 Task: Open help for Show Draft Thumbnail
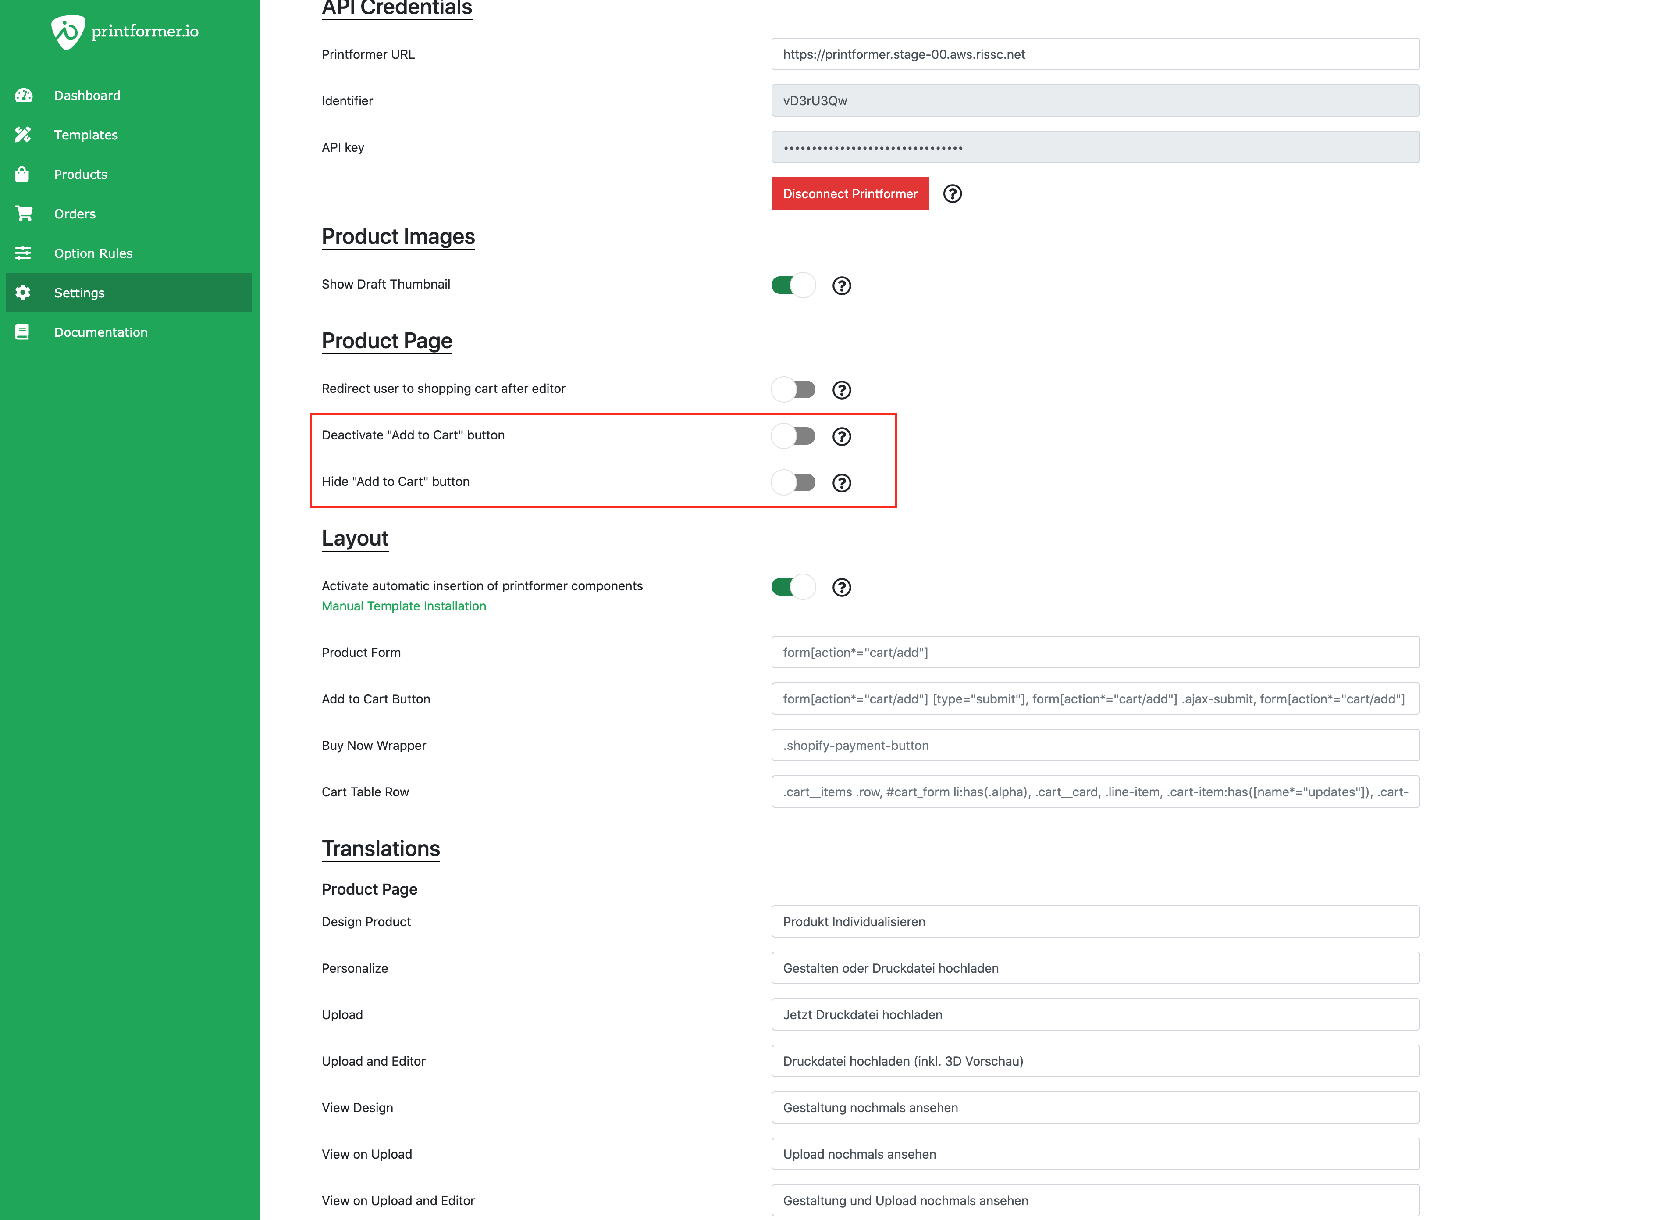point(841,286)
